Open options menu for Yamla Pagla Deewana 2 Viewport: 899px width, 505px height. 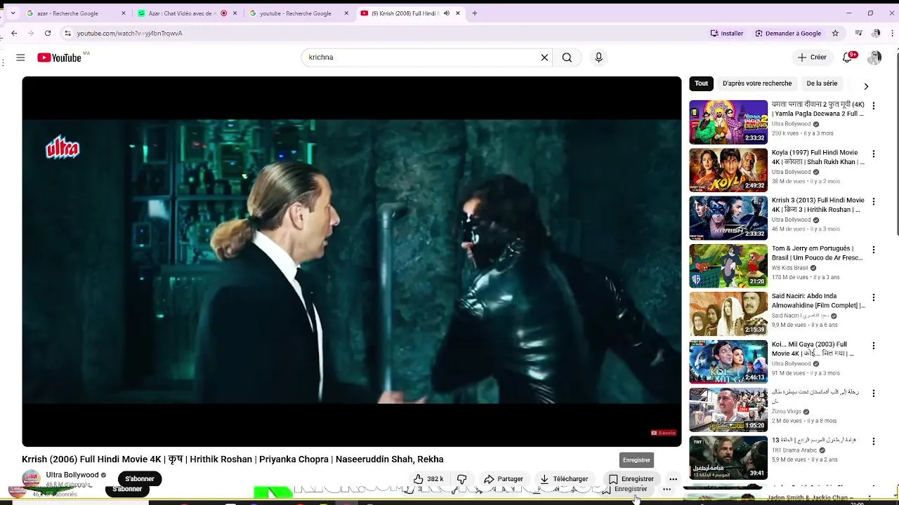point(874,106)
